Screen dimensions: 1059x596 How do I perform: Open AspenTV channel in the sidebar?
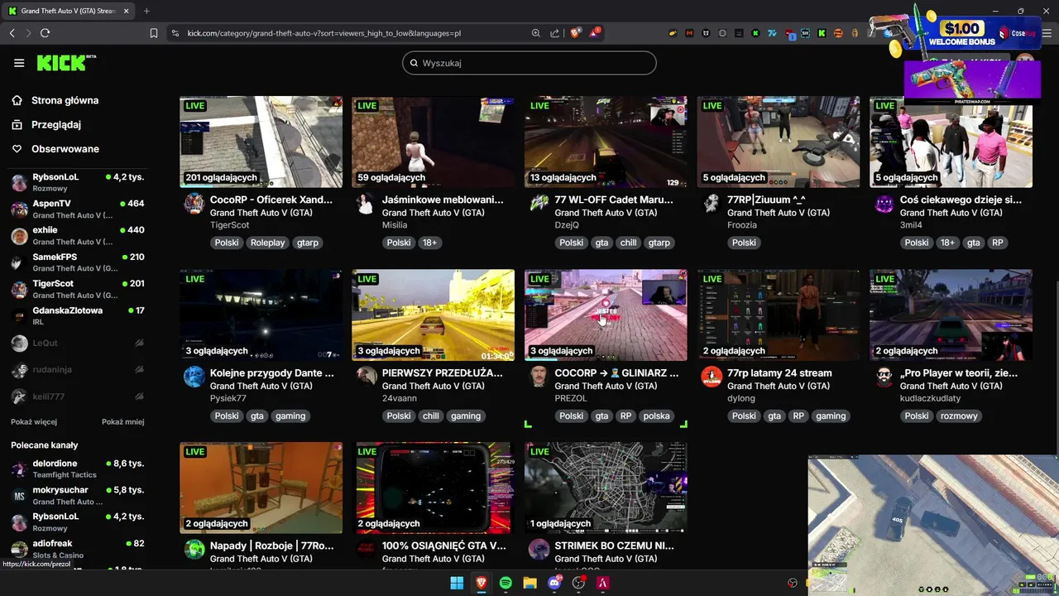tap(77, 209)
